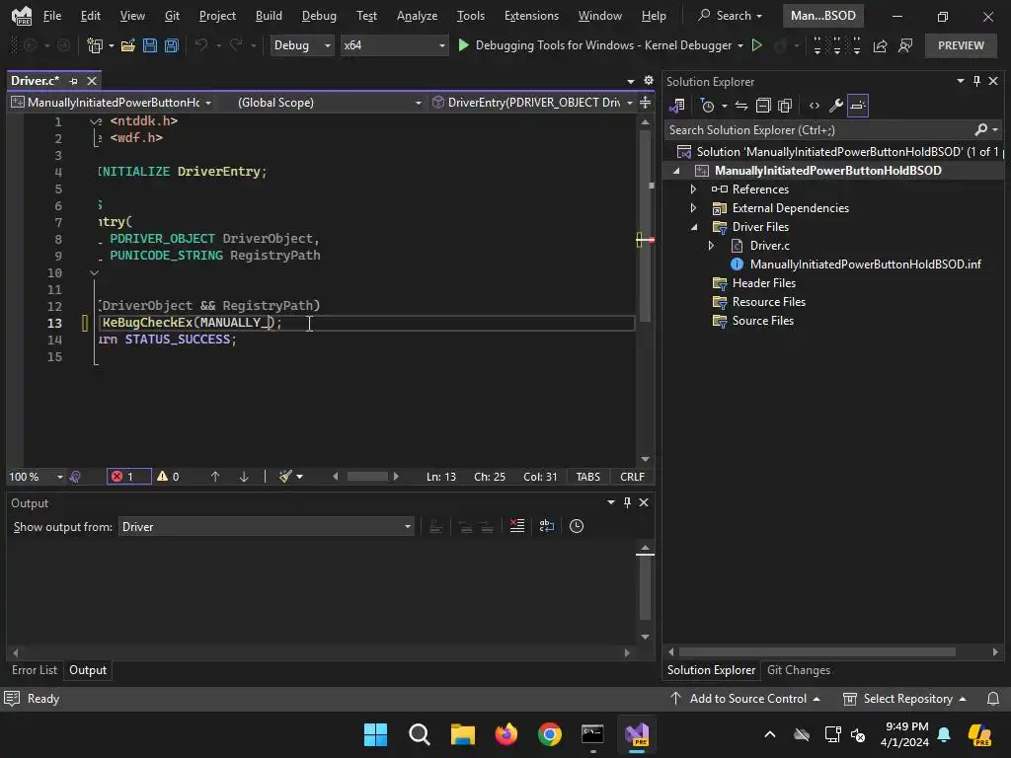Open the File menu
This screenshot has height=758, width=1011.
click(52, 16)
